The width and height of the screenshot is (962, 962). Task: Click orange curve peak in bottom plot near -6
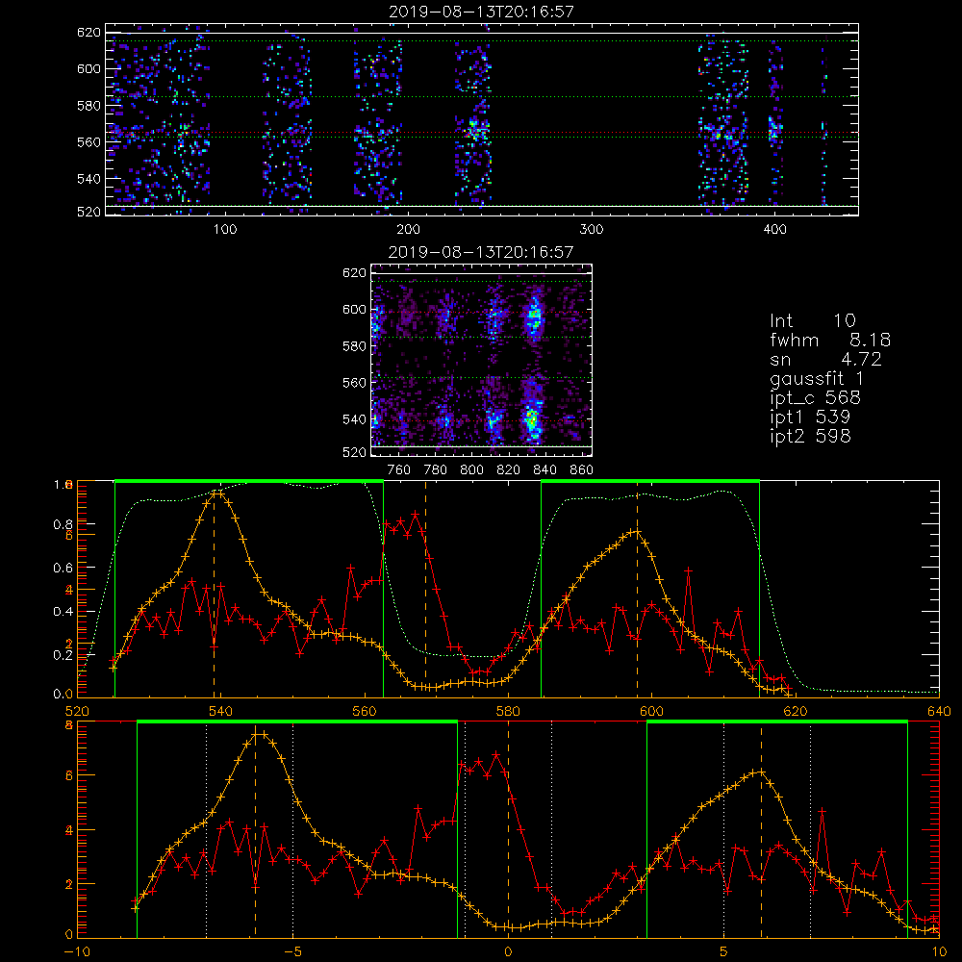[x=260, y=734]
